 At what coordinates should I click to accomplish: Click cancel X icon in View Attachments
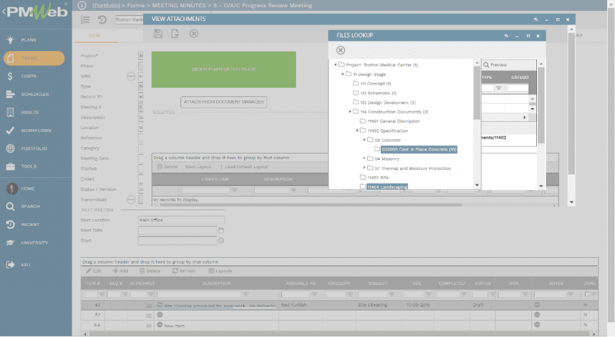(194, 34)
